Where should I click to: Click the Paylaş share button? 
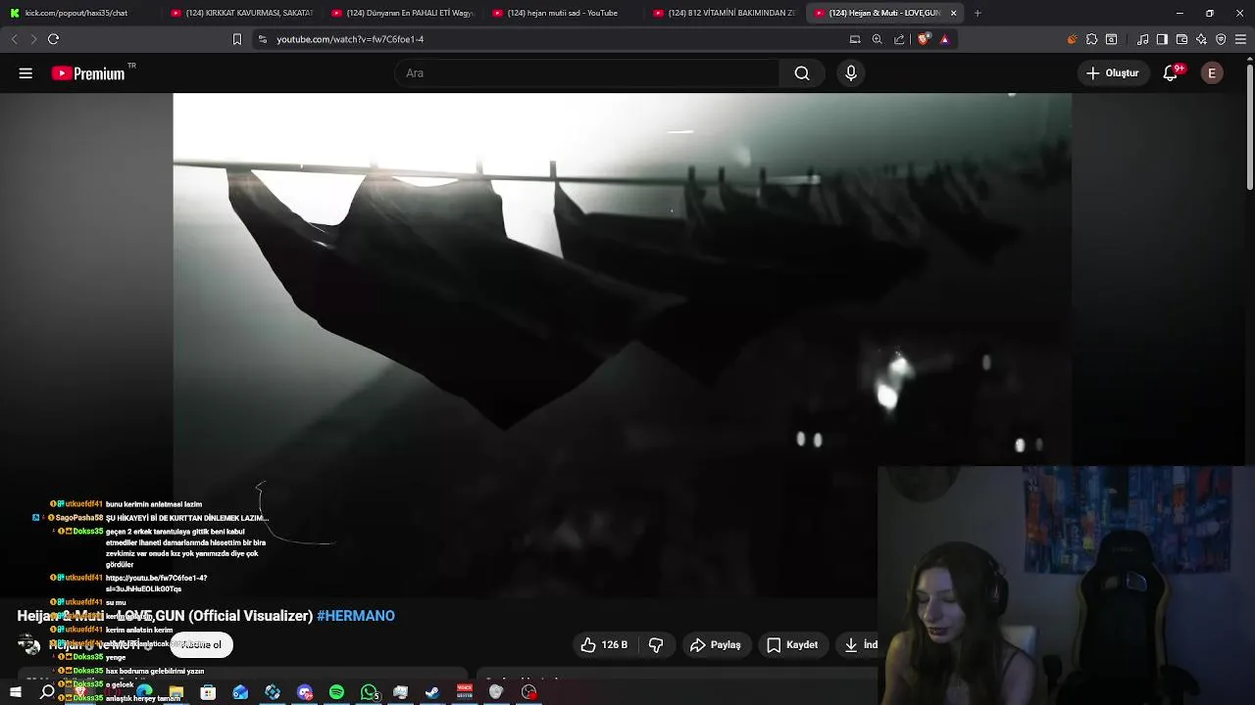[x=716, y=644]
